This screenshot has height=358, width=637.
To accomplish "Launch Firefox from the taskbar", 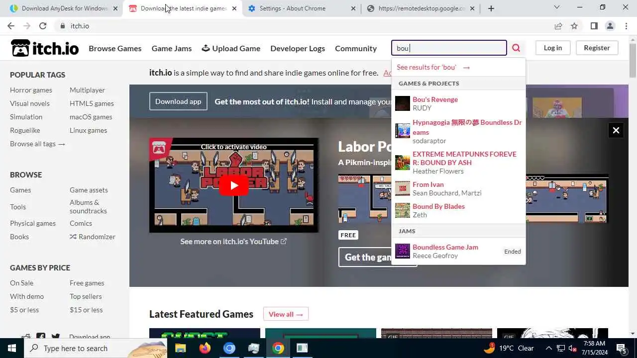I will point(205,348).
